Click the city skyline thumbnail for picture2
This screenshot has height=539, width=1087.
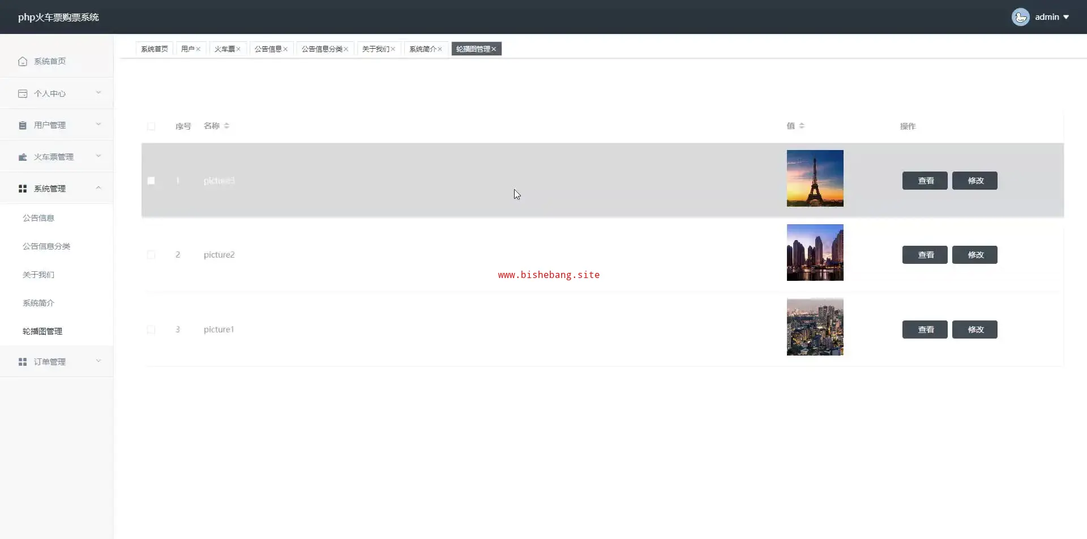tap(815, 253)
